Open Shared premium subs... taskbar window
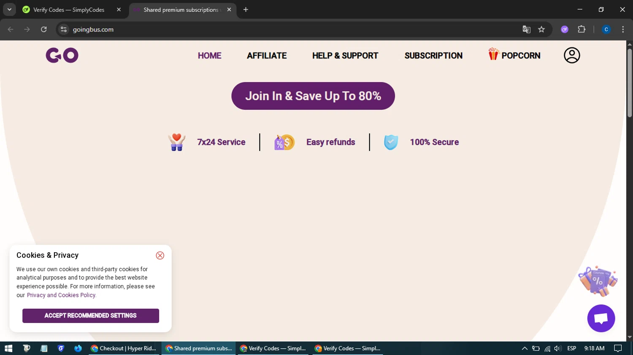 [x=199, y=348]
